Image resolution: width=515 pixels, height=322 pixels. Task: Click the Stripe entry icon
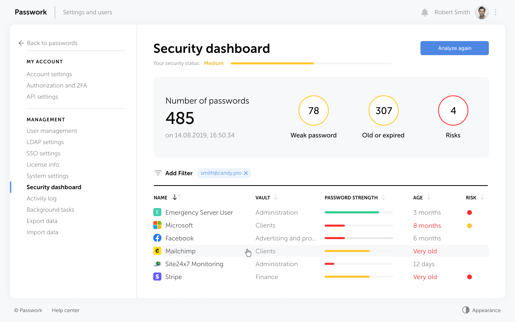pos(157,277)
